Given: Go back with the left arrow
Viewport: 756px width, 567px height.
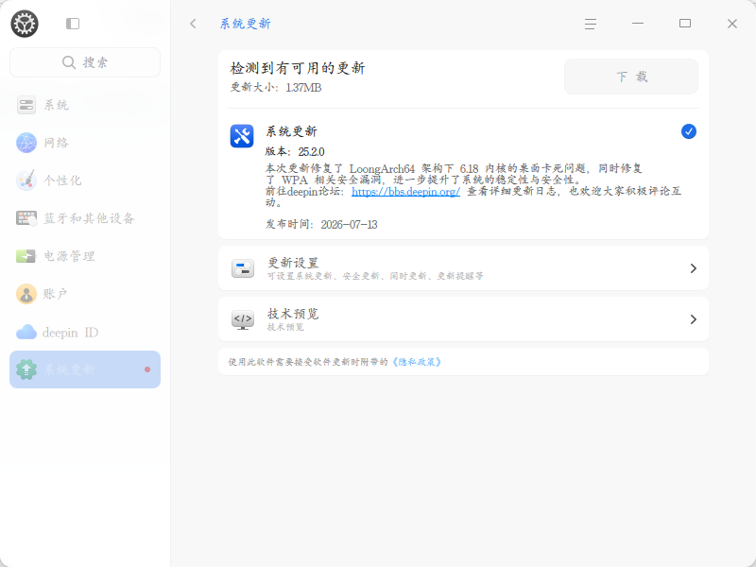Looking at the screenshot, I should click(x=194, y=24).
